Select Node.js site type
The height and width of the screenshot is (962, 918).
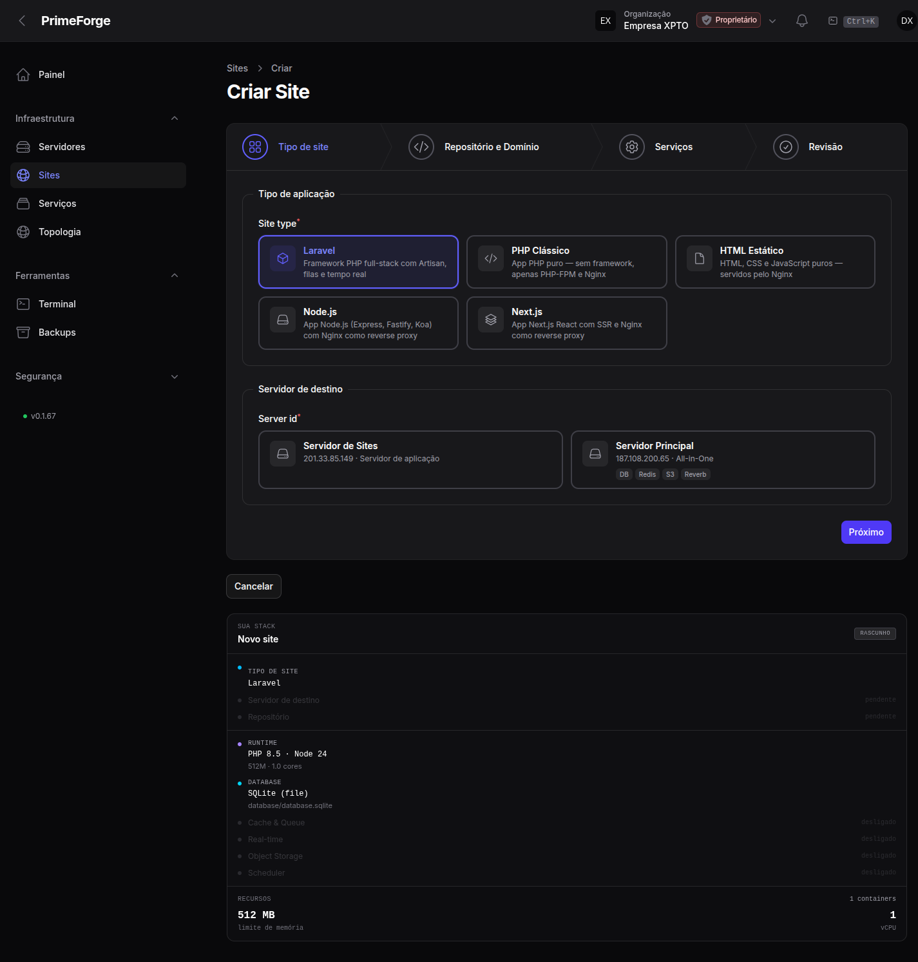(x=358, y=323)
